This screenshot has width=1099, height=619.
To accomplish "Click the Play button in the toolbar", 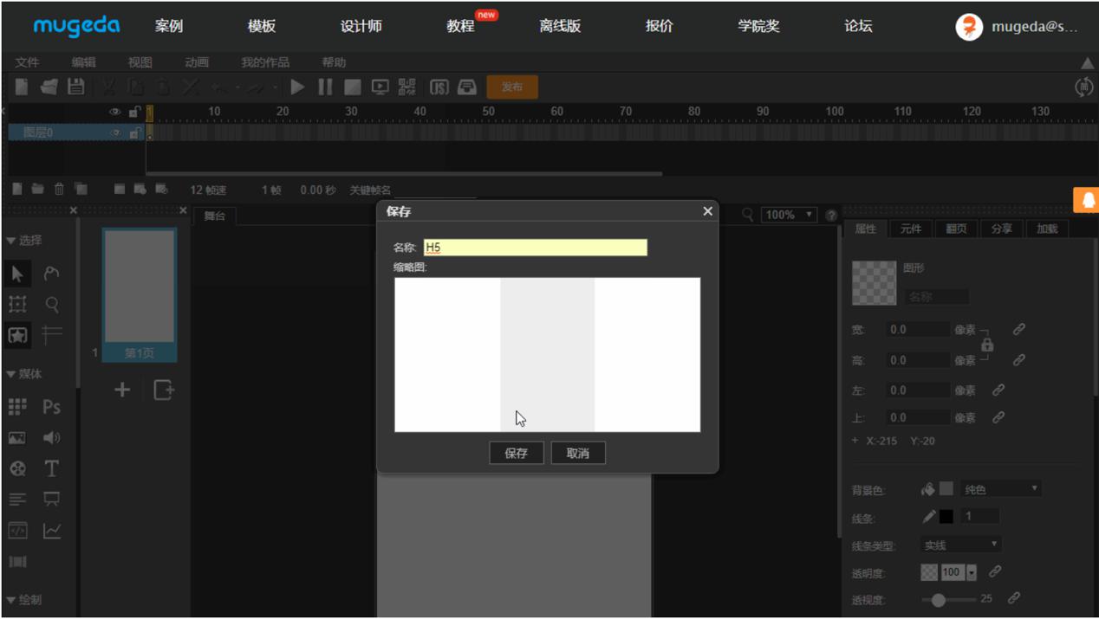I will (x=297, y=87).
